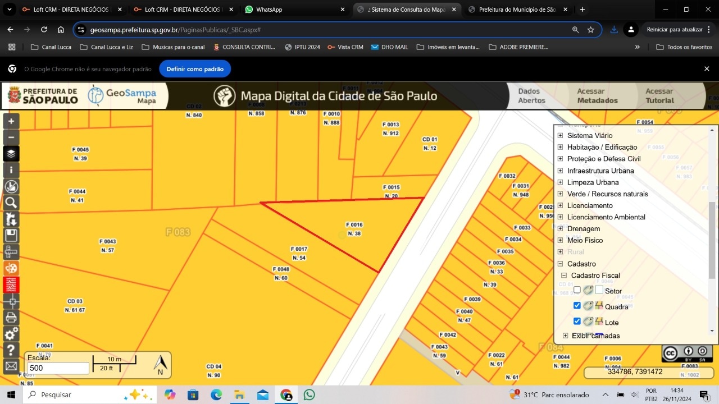Screen dimensions: 719x404
Task: Click the info identify tool
Action: click(x=11, y=170)
